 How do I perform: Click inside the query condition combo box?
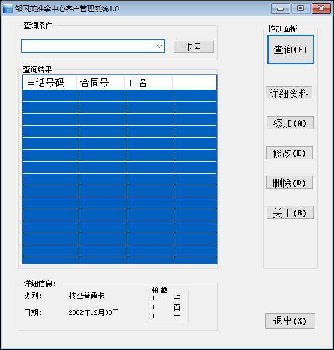click(x=93, y=46)
